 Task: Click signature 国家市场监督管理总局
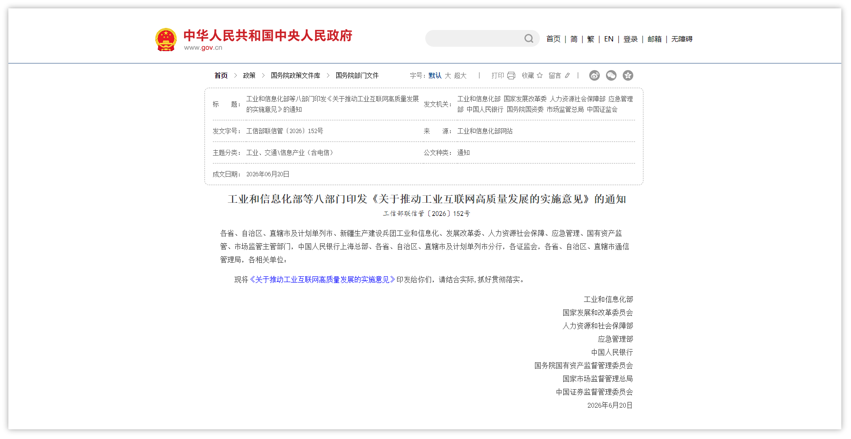tap(598, 379)
